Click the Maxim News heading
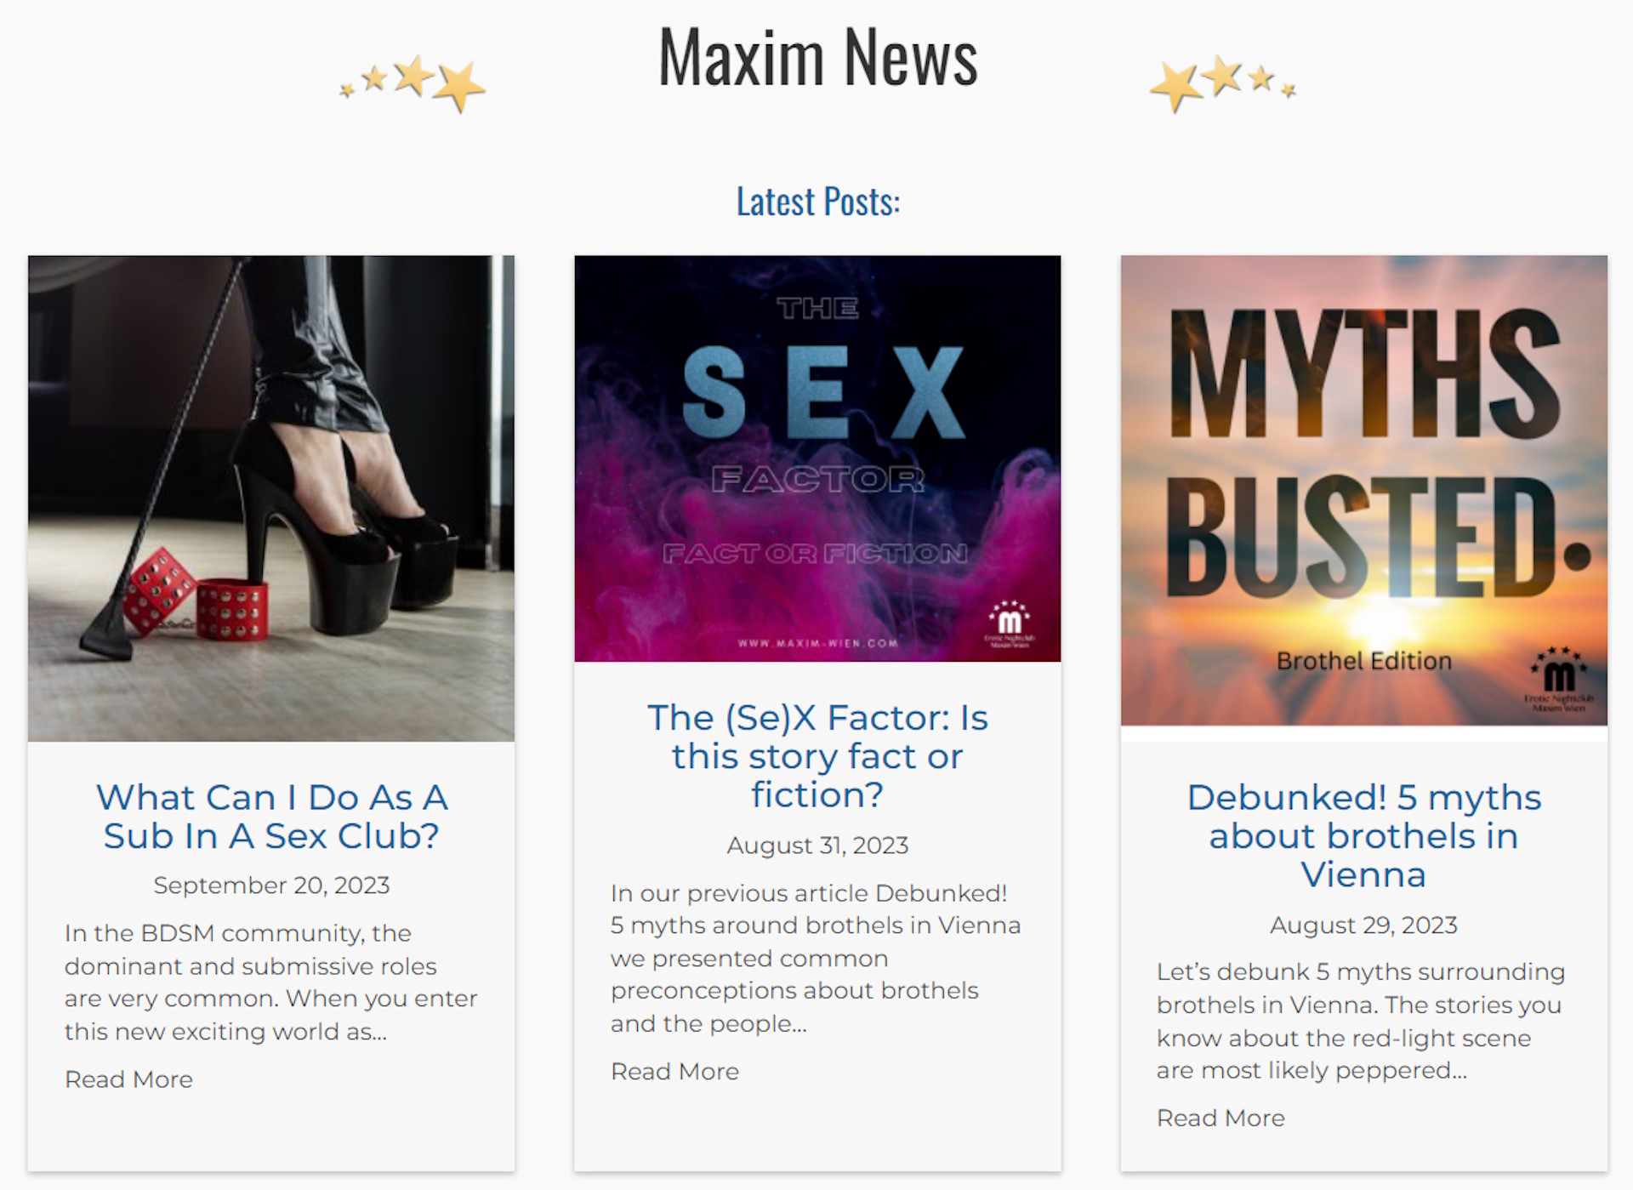 [x=818, y=57]
